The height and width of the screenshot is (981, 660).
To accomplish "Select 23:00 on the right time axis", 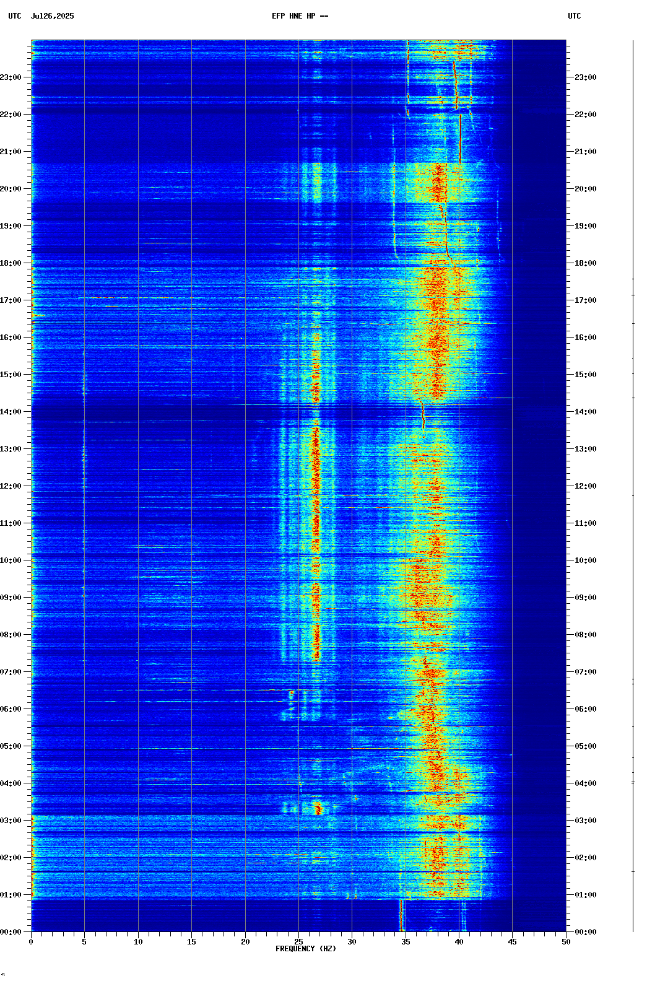I will pyautogui.click(x=586, y=77).
